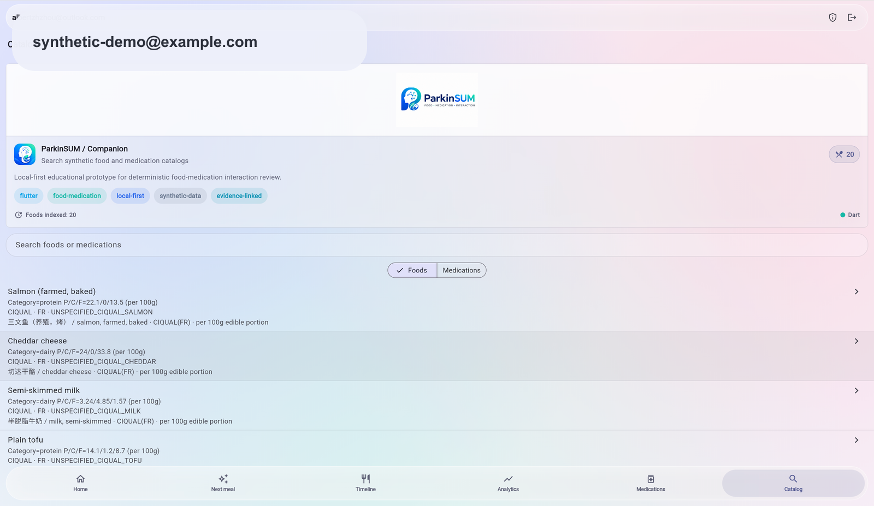Click Category=protein P/C/F=22.1/0/13.5 line
Image resolution: width=874 pixels, height=506 pixels.
click(x=82, y=302)
